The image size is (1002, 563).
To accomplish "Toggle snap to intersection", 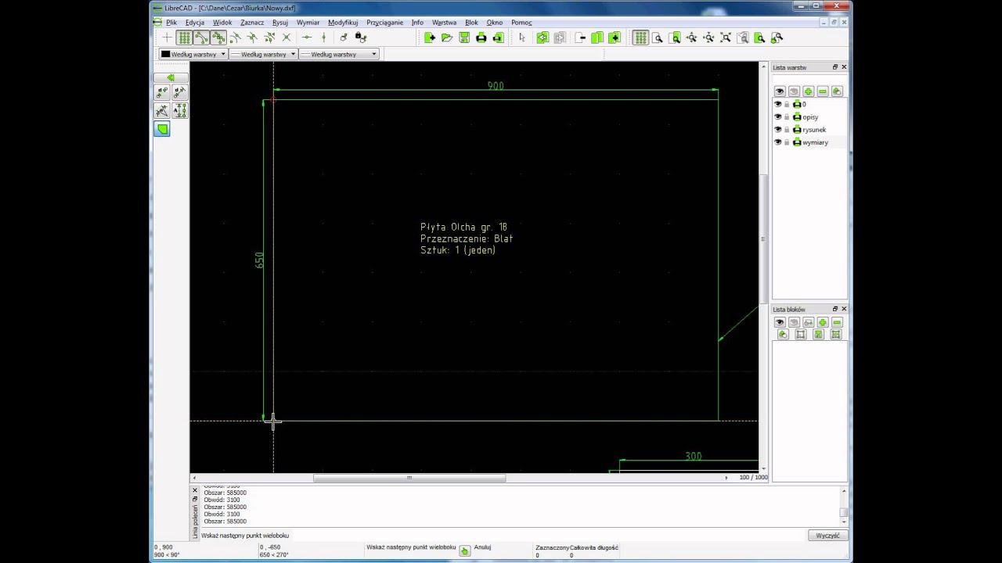I will click(287, 38).
